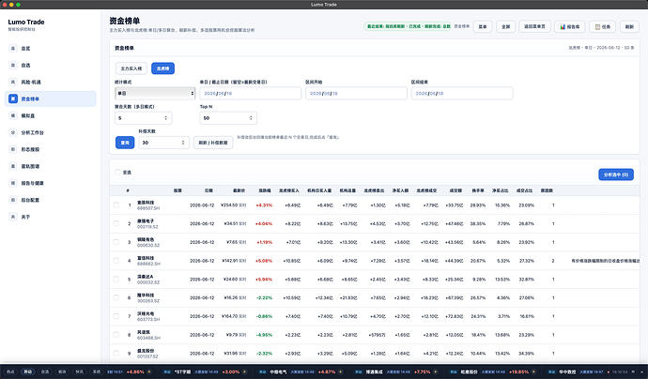Click the 聚合天数 stepper arrows
Viewport: 648px width, 379px height.
point(165,118)
